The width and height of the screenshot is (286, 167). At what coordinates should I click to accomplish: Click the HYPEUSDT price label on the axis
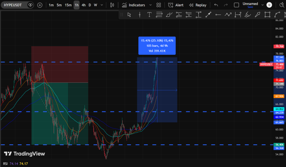[x=266, y=64]
